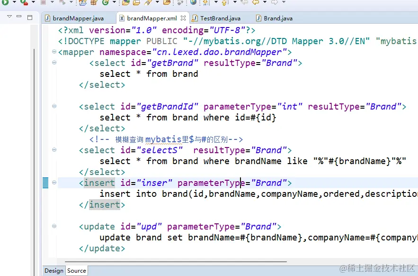418x276 pixels.
Task: Minimize the left side panel
Action: click(19, 17)
